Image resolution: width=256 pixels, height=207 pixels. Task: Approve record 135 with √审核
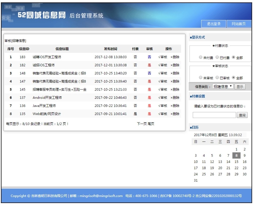[x=163, y=114]
